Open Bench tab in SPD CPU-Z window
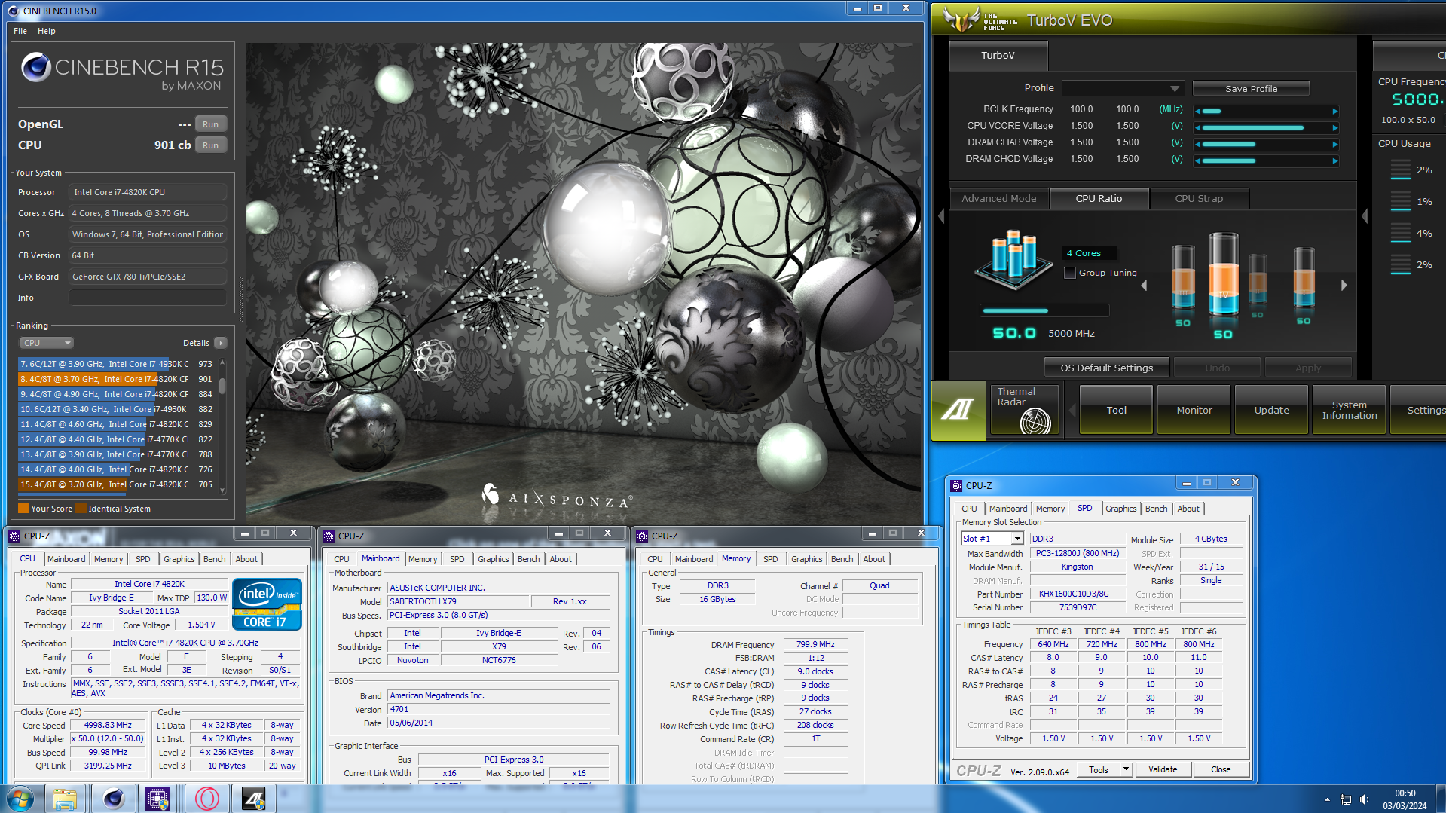This screenshot has height=813, width=1446. click(x=1156, y=509)
